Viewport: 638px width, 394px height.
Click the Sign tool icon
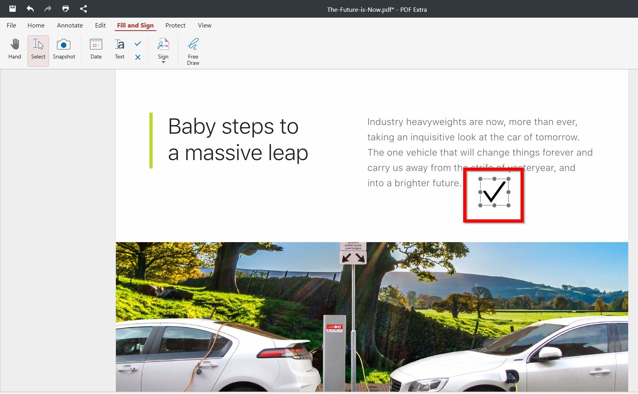click(x=163, y=44)
